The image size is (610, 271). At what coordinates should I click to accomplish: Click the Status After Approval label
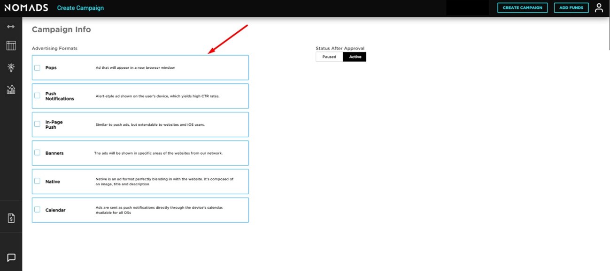pos(340,48)
